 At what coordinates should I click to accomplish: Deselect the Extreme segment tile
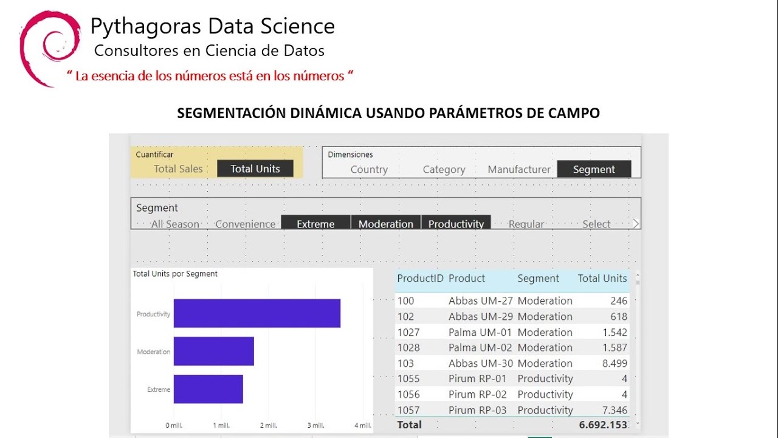315,223
